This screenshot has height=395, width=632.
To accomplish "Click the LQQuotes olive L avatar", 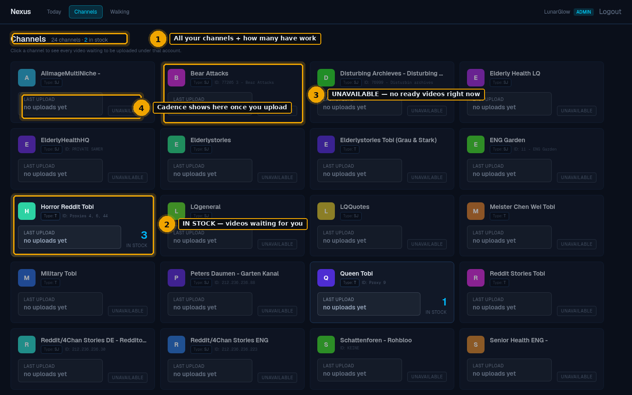I will coord(326,211).
